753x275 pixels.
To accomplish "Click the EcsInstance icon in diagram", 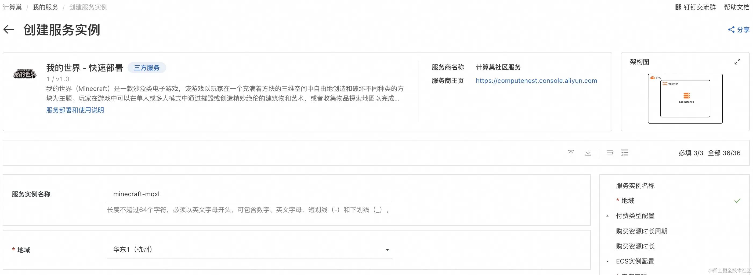I will [686, 96].
